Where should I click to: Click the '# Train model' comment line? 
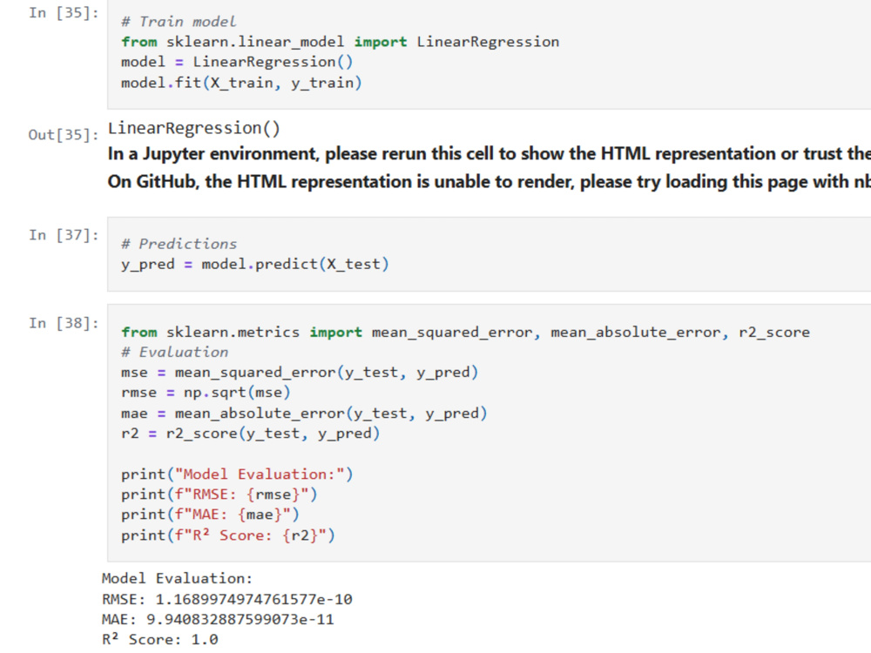coord(179,22)
